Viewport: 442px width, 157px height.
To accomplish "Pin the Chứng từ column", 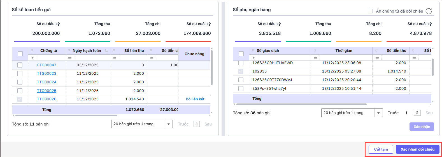I will 32,50.
